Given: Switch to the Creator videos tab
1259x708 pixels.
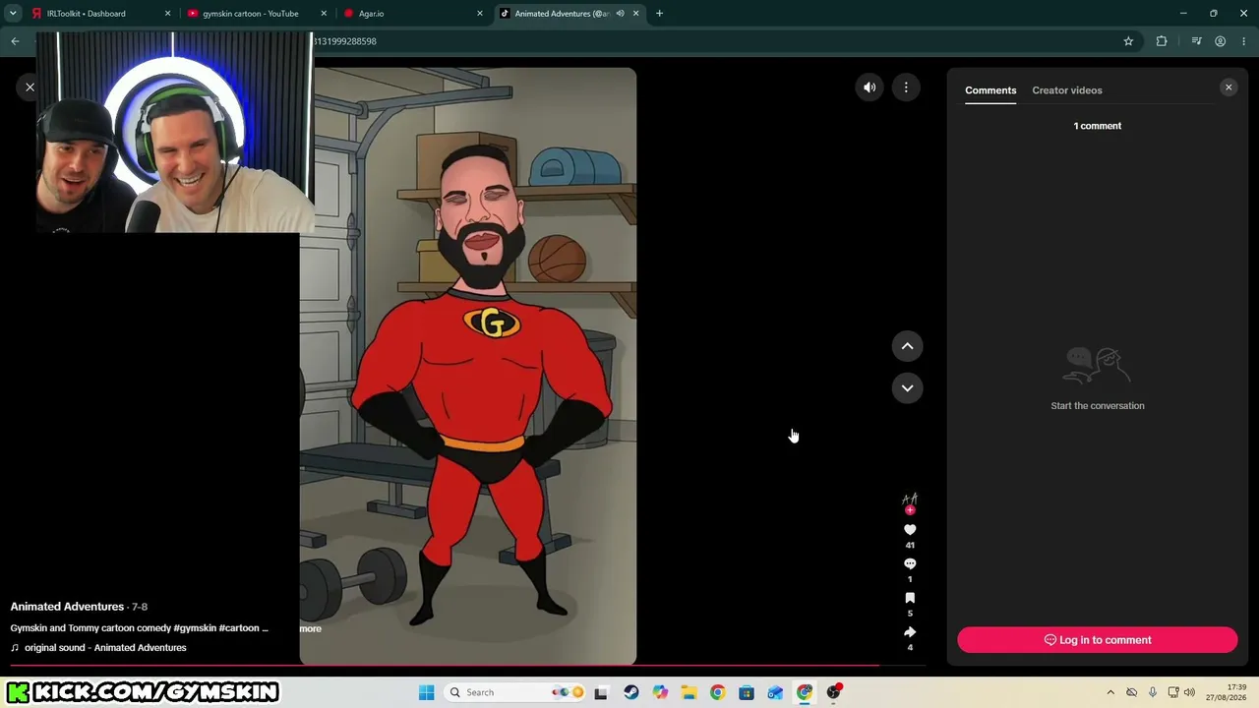Looking at the screenshot, I should [x=1067, y=90].
